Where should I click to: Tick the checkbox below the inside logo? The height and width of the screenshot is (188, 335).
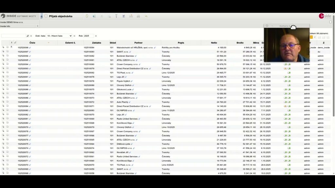[x=330, y=22]
